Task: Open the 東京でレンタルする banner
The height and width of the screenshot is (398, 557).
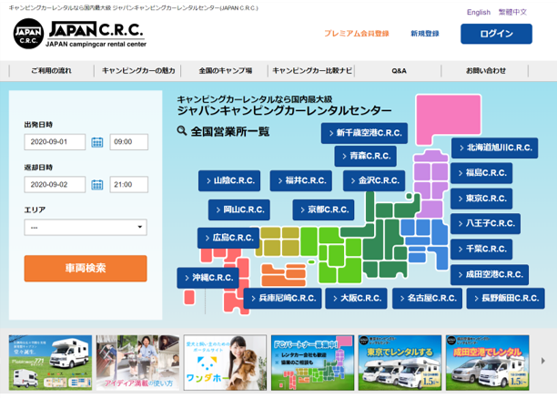Action: pos(400,362)
